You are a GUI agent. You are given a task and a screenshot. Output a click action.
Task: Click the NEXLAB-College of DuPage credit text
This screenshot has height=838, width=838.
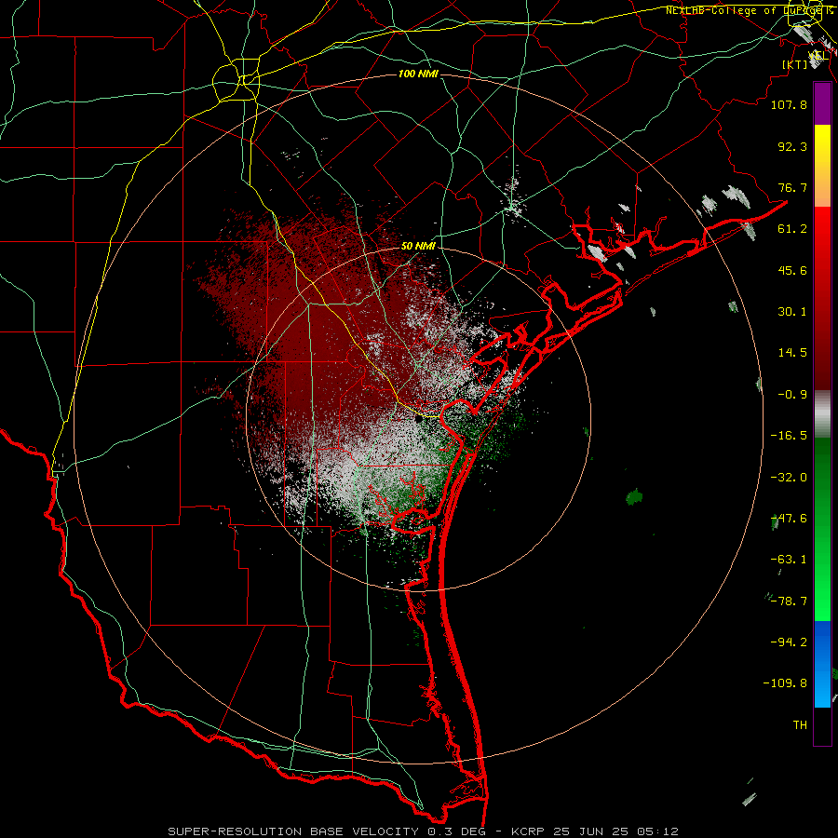(x=749, y=10)
